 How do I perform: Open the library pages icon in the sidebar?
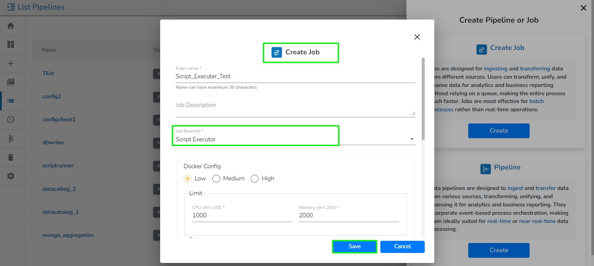[11, 82]
